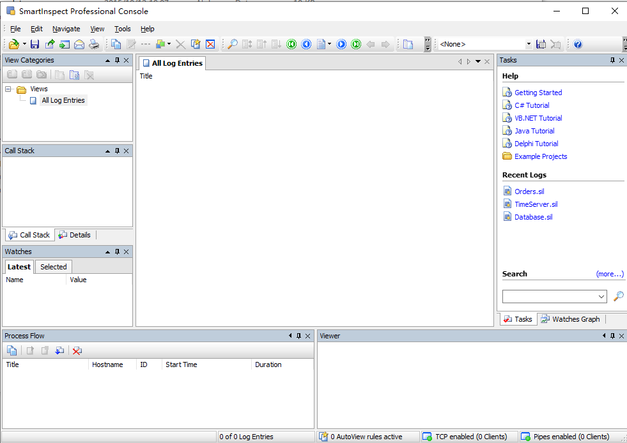The height and width of the screenshot is (443, 627).
Task: Click the gray X delete toolbar icon
Action: tap(181, 44)
